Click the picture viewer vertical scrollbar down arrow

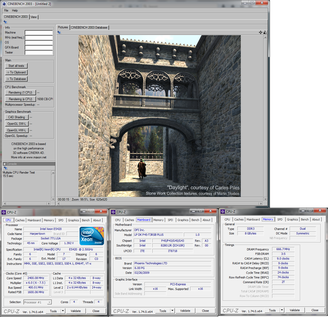[265, 199]
